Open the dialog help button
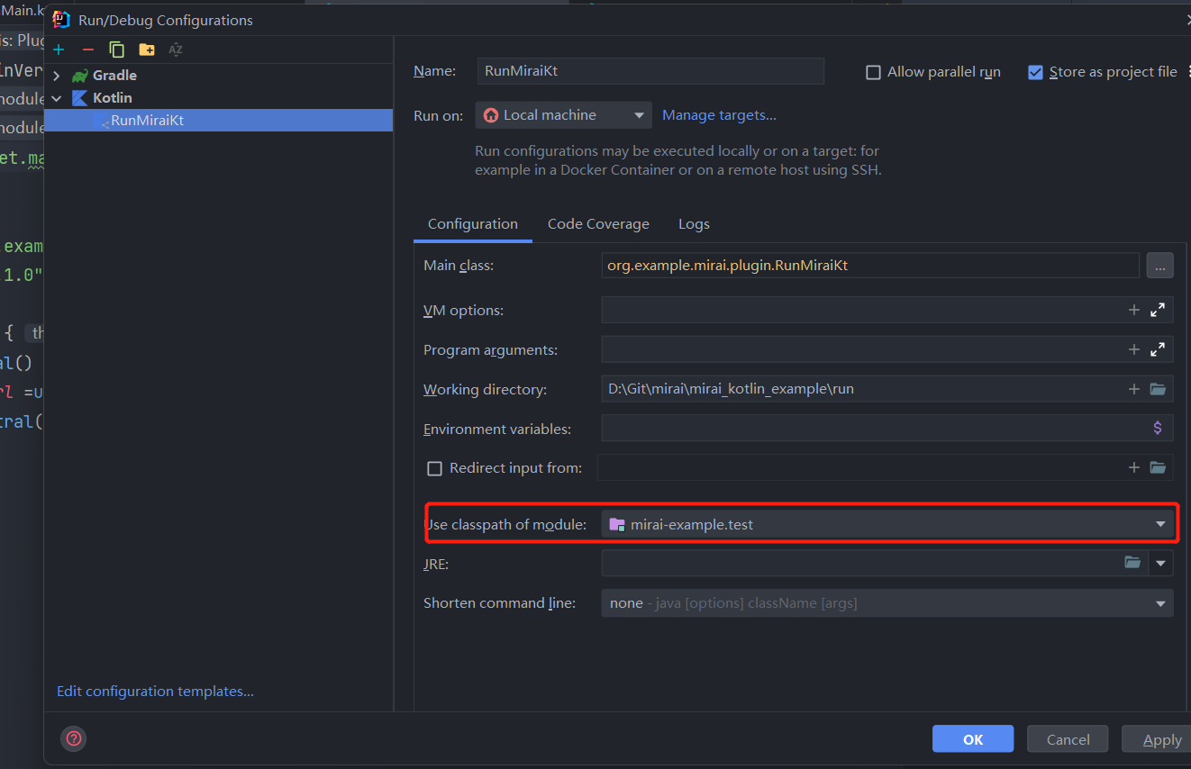The image size is (1191, 769). tap(74, 739)
